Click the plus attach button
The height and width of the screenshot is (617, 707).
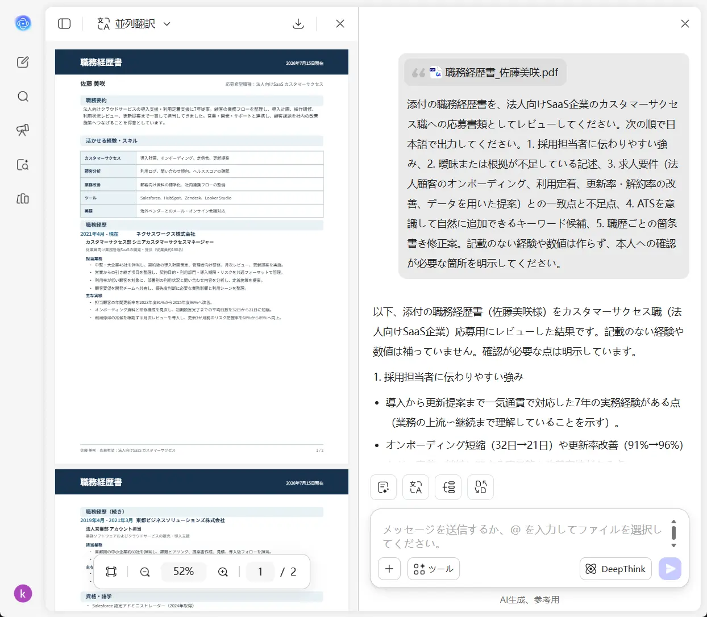389,569
